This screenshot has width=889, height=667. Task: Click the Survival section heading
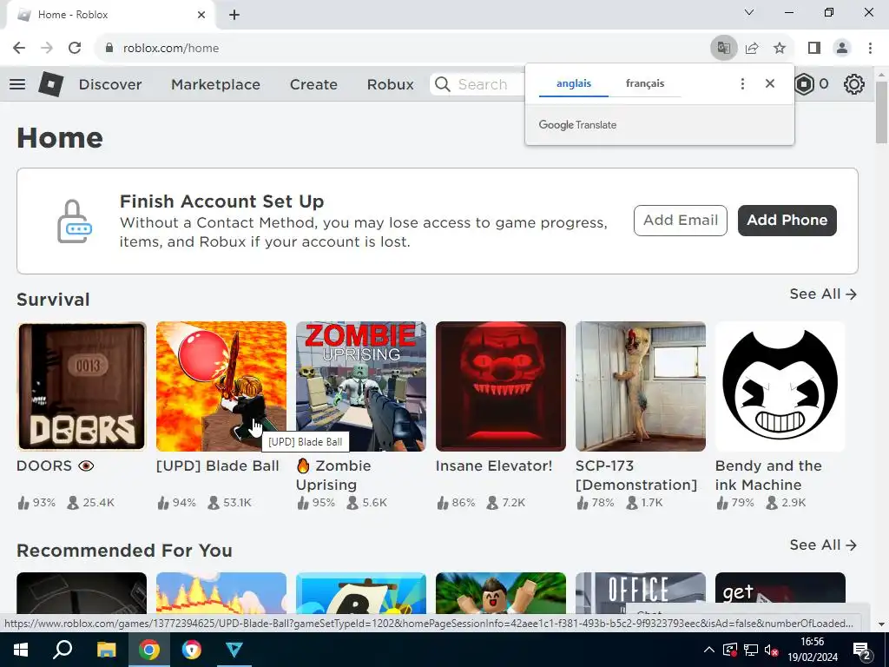pyautogui.click(x=53, y=300)
